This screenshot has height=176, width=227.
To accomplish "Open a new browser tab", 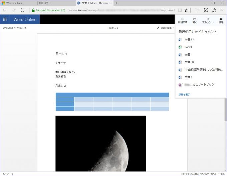I will [x=117, y=3].
